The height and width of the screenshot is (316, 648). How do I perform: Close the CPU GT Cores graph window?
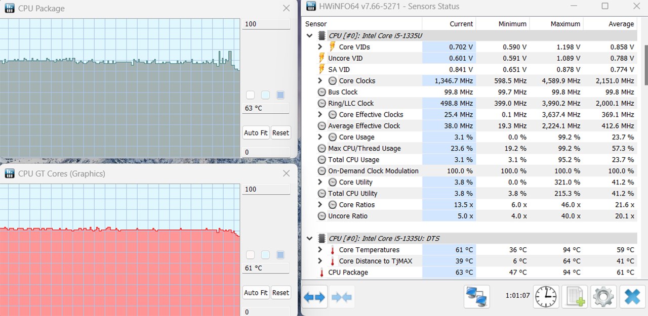tap(287, 173)
